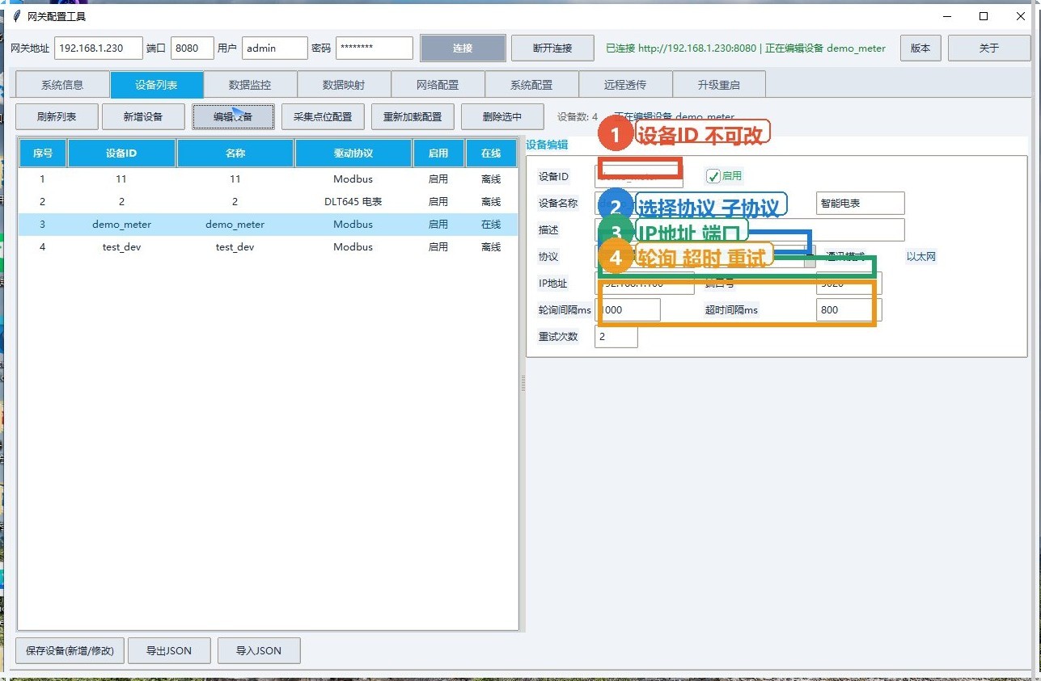Go to the 升级重启 tab
1041x681 pixels.
[719, 85]
